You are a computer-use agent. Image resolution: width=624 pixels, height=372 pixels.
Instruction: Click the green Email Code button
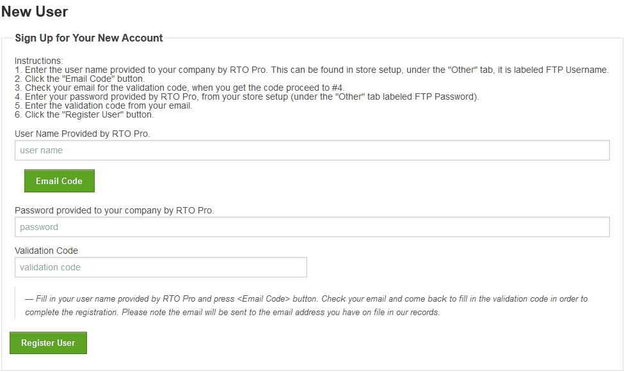pyautogui.click(x=59, y=181)
